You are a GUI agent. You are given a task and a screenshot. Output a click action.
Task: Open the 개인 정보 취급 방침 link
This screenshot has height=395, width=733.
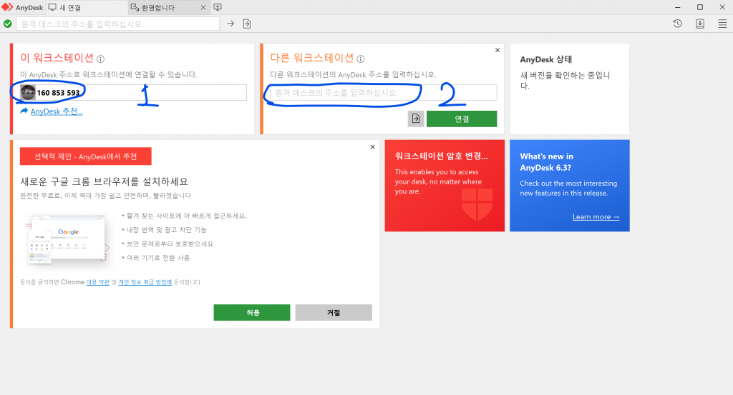[145, 282]
